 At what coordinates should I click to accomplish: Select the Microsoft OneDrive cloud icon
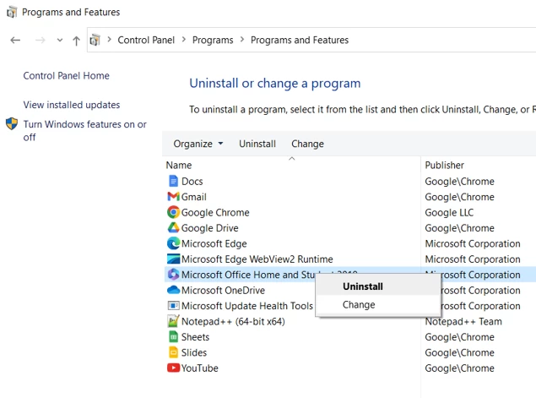pos(173,290)
